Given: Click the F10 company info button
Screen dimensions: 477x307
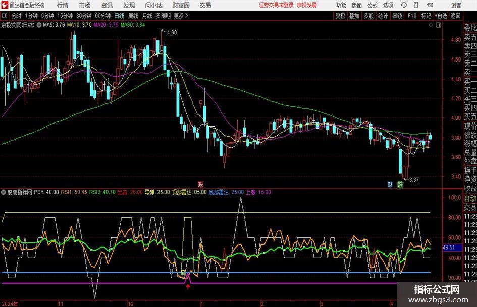Looking at the screenshot, I should pos(412,16).
